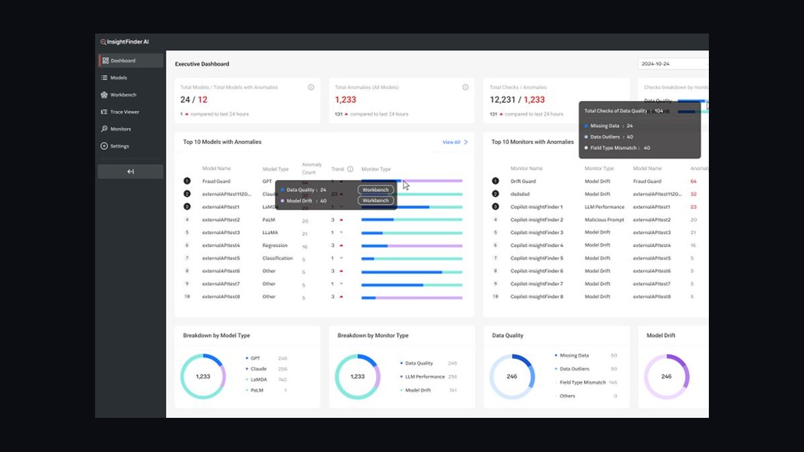The image size is (804, 452).
Task: Click the Breakdown by Monitor Type donut chart
Action: tap(358, 376)
